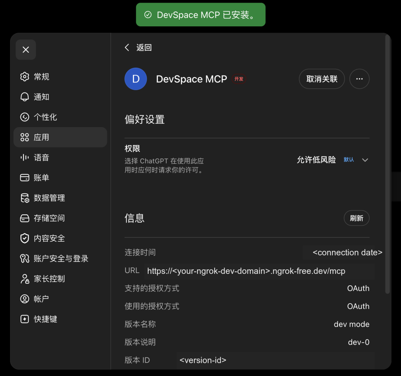The image size is (401, 376).
Task: Click the 'DevSpace MCP' app title
Action: click(191, 79)
